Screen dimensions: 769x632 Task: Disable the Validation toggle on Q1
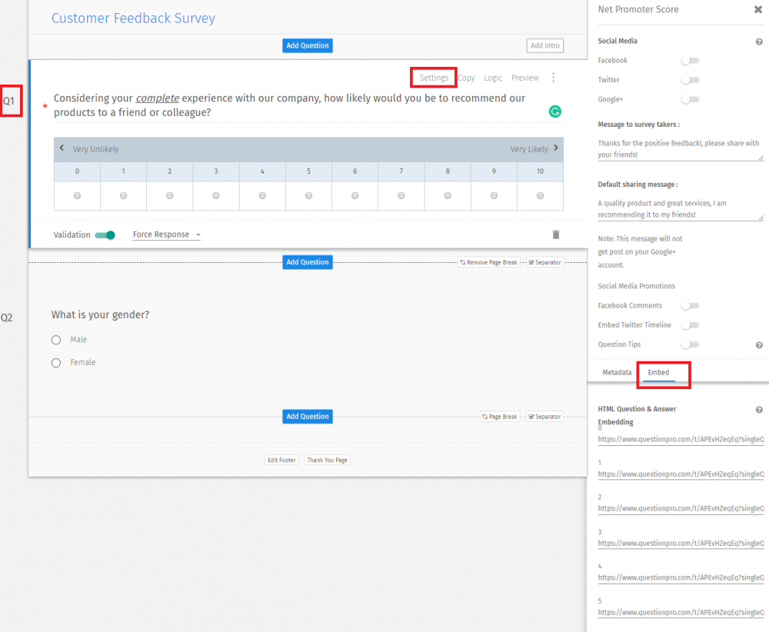(105, 234)
